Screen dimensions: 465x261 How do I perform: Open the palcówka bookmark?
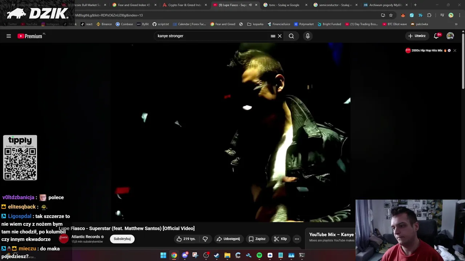pos(419,24)
